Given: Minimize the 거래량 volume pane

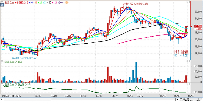Looking at the screenshot, I should point(188,61).
